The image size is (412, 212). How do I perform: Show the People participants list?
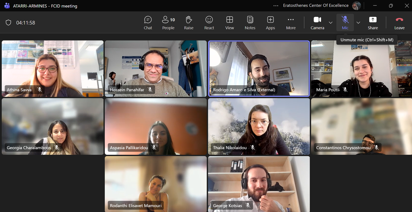click(x=168, y=23)
